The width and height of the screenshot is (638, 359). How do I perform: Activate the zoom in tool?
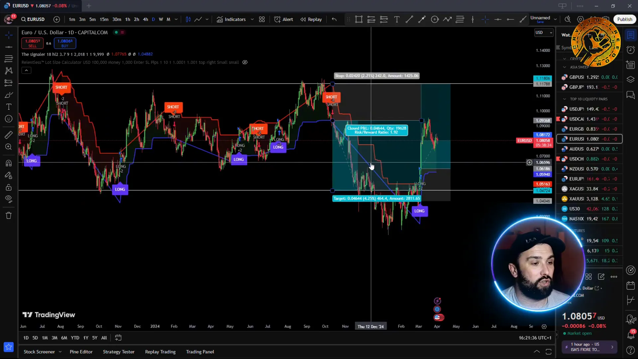9,147
